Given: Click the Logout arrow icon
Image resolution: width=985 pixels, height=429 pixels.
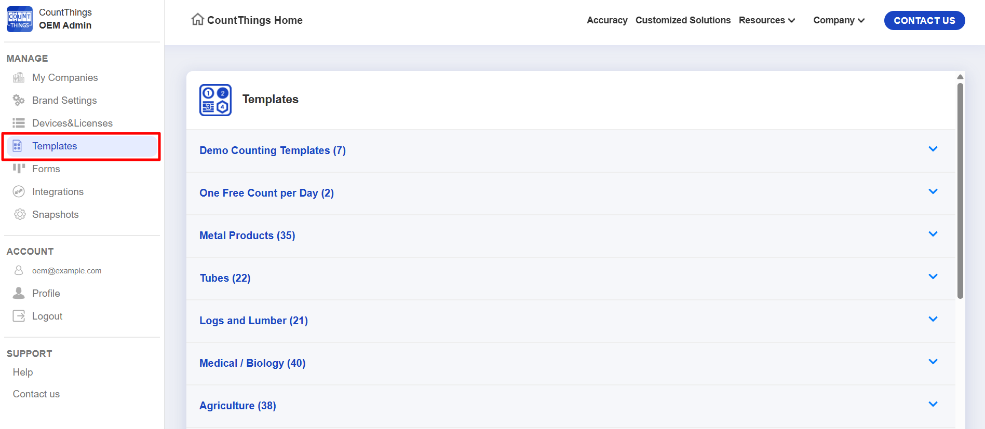Looking at the screenshot, I should click(19, 316).
